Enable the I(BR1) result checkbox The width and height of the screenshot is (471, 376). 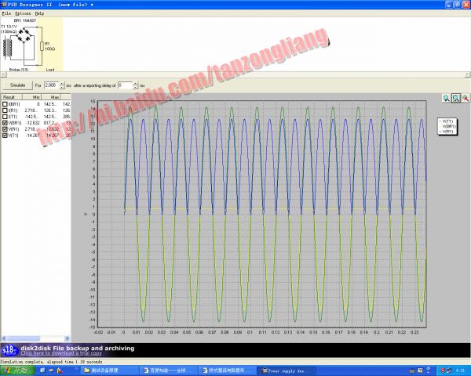pos(5,103)
